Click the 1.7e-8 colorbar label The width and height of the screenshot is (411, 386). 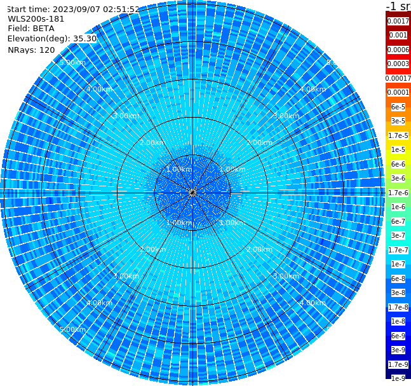[398, 307]
